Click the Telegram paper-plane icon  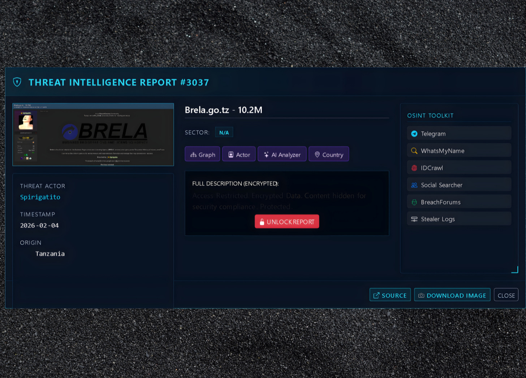[x=414, y=134]
